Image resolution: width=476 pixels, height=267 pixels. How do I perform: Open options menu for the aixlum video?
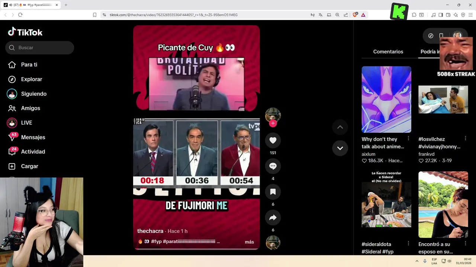[408, 138]
